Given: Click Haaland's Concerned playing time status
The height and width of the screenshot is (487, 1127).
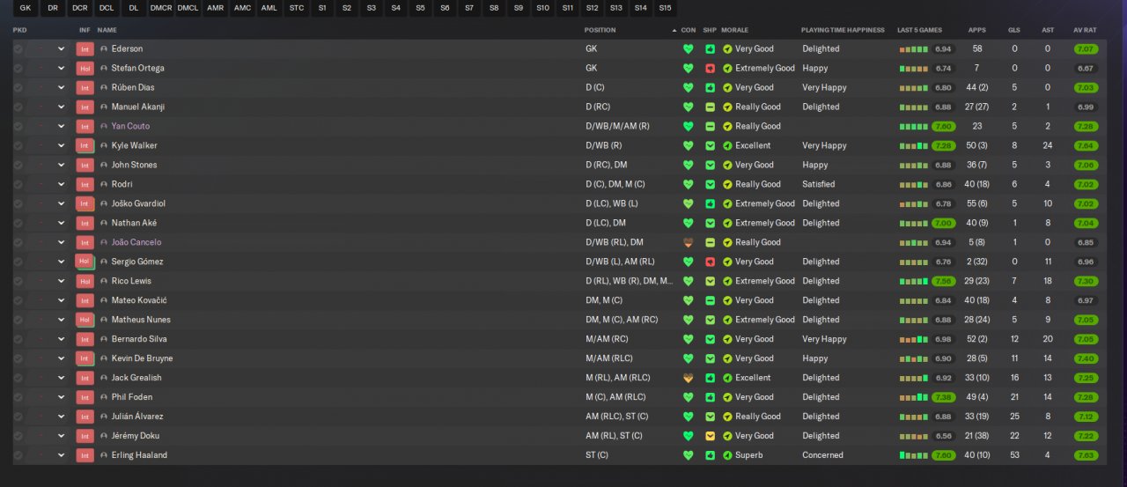Looking at the screenshot, I should (x=822, y=456).
